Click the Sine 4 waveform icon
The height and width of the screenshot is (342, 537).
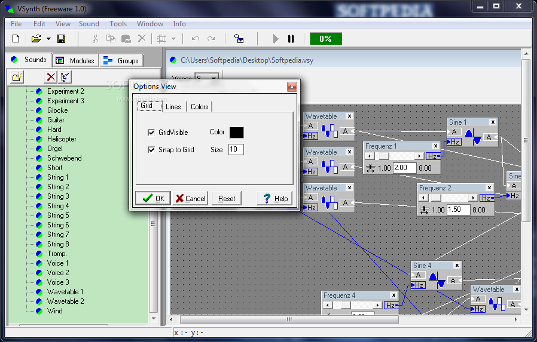click(x=437, y=280)
